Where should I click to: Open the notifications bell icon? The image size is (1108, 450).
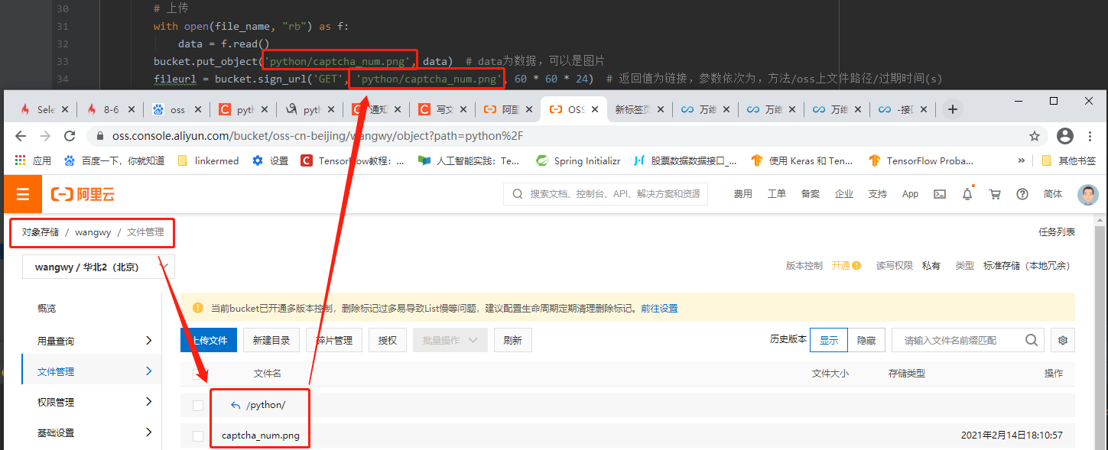tap(967, 194)
